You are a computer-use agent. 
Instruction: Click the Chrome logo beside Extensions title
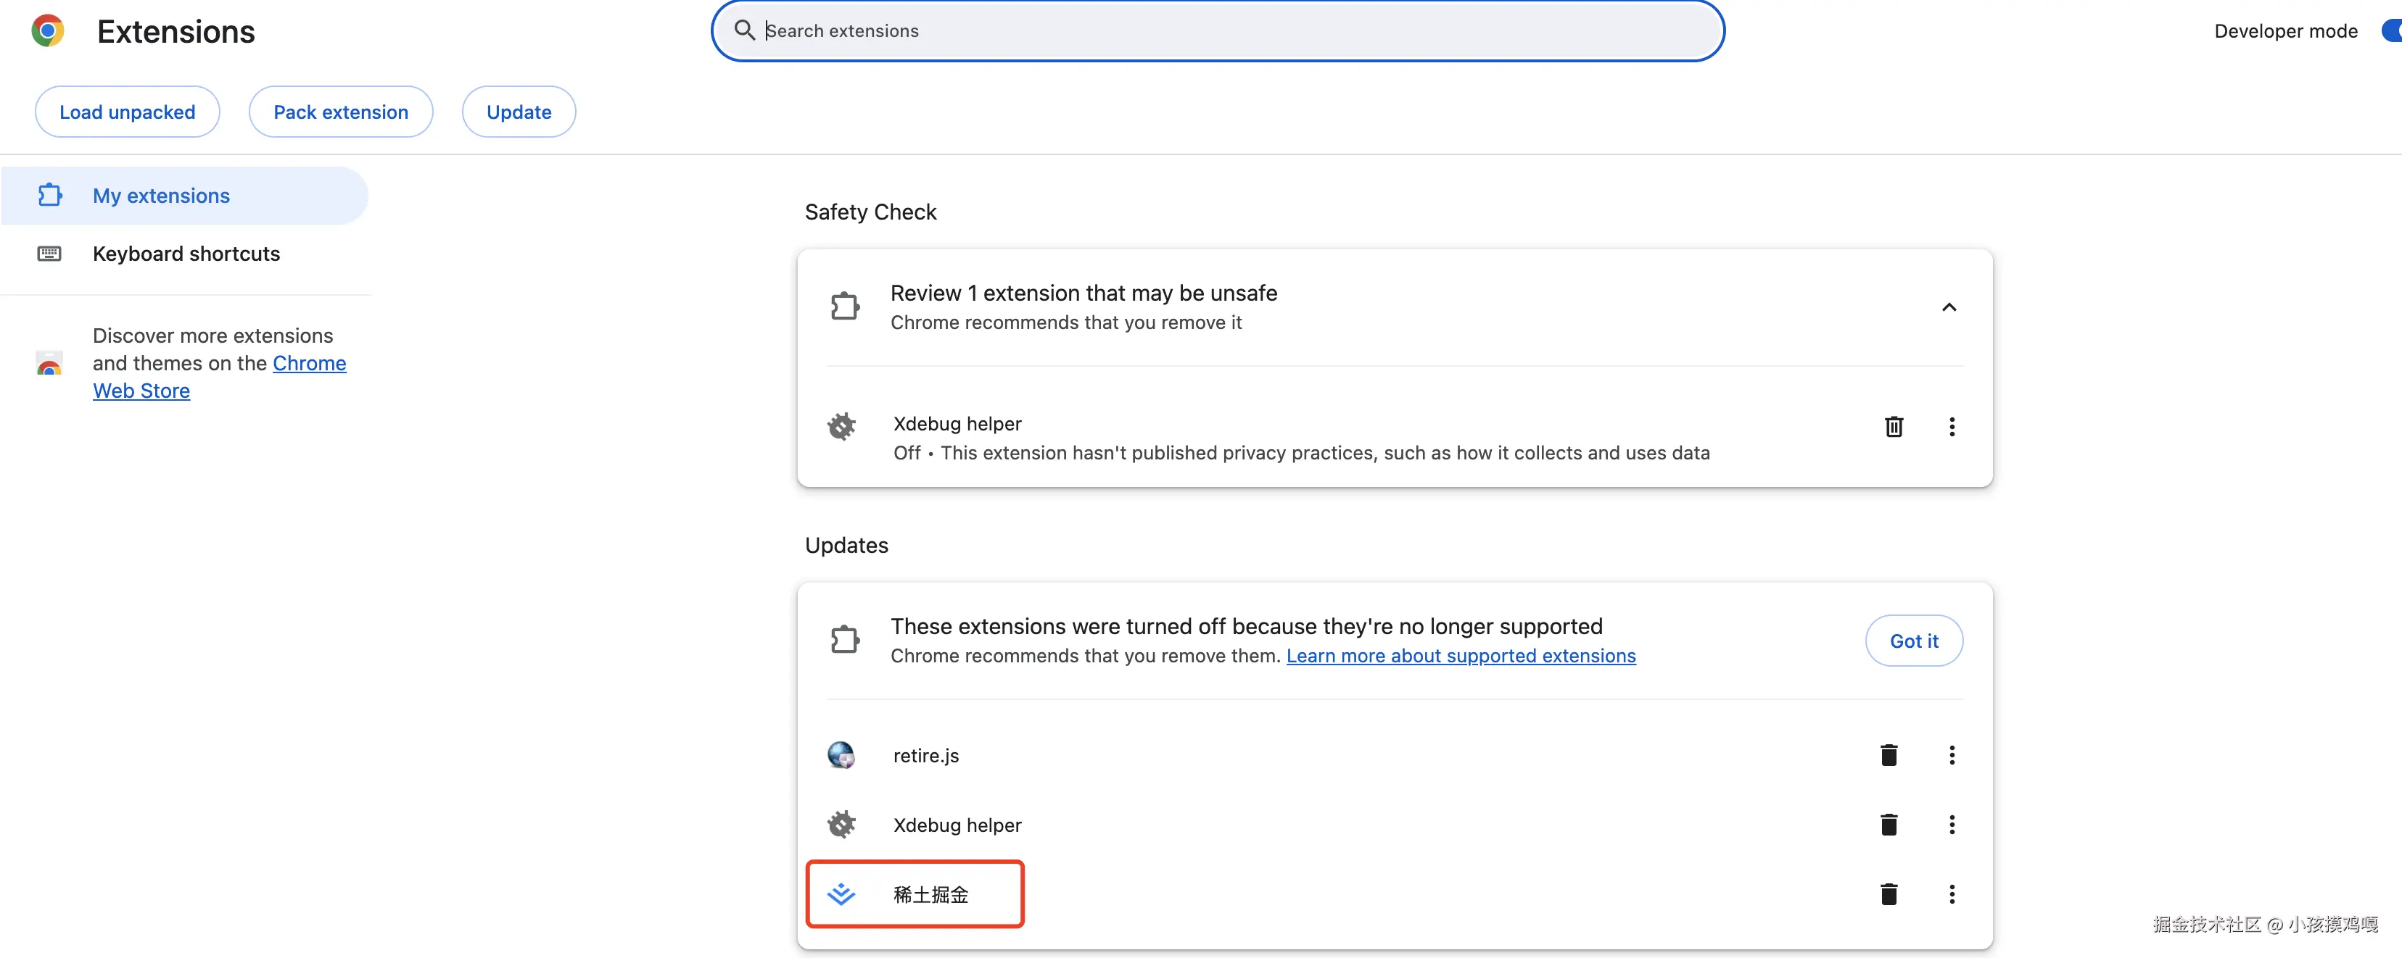[x=48, y=30]
